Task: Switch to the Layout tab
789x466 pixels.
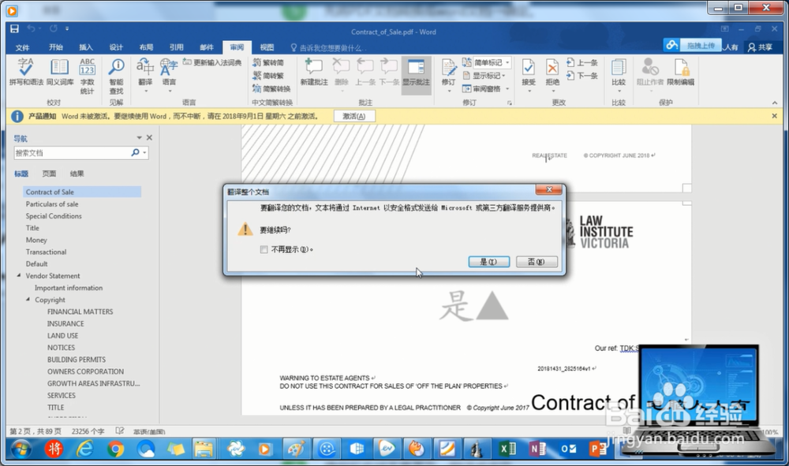Action: pyautogui.click(x=147, y=47)
